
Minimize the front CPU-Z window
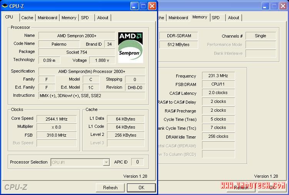click(134, 6)
